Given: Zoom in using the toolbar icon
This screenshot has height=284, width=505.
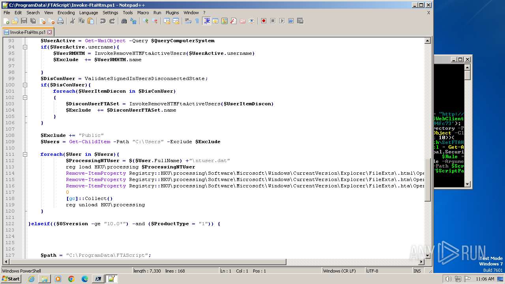Looking at the screenshot, I should 146,21.
